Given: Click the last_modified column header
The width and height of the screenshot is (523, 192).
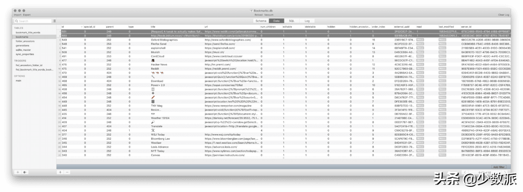Looking at the screenshot, I should pos(446,26).
